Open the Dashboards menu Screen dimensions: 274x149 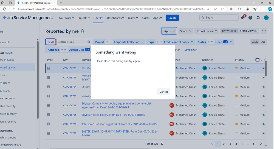tap(115, 18)
